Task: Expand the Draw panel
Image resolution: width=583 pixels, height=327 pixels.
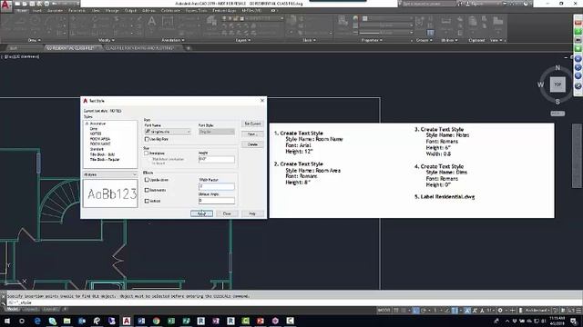Action: tap(35, 40)
